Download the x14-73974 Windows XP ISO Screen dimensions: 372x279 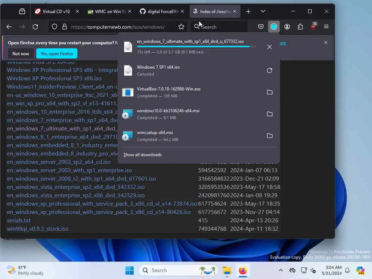(102, 203)
